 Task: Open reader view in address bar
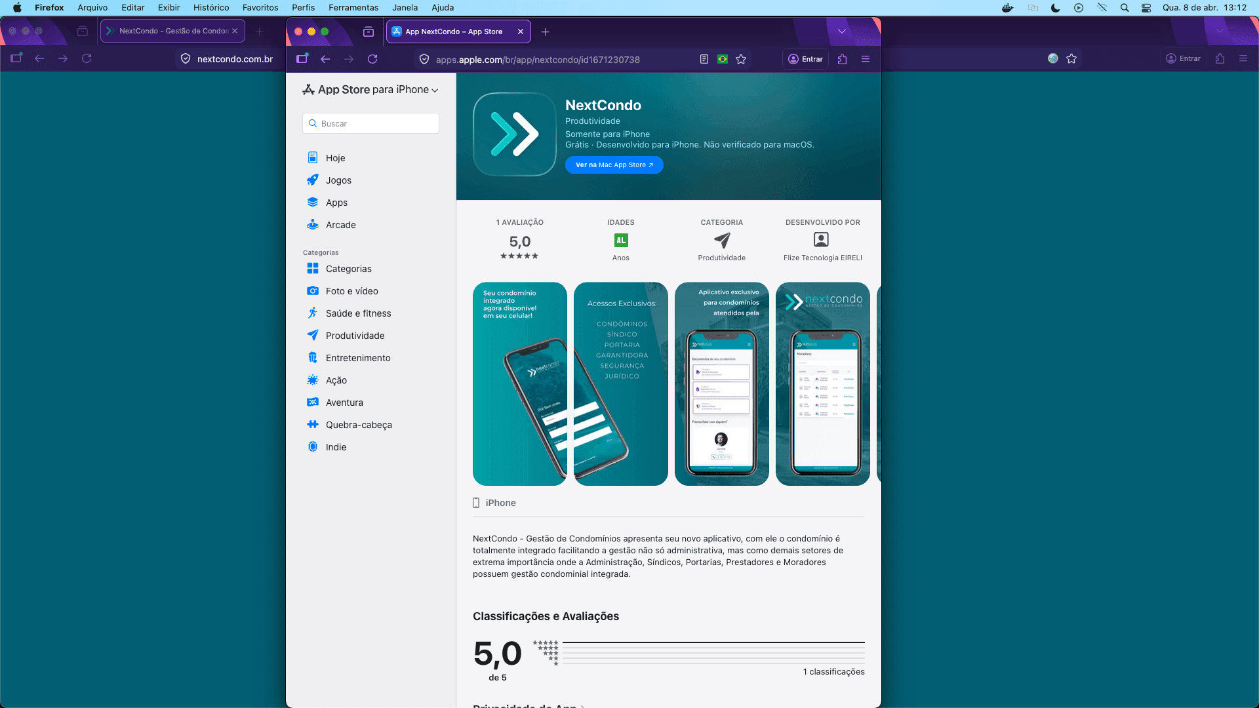704,59
